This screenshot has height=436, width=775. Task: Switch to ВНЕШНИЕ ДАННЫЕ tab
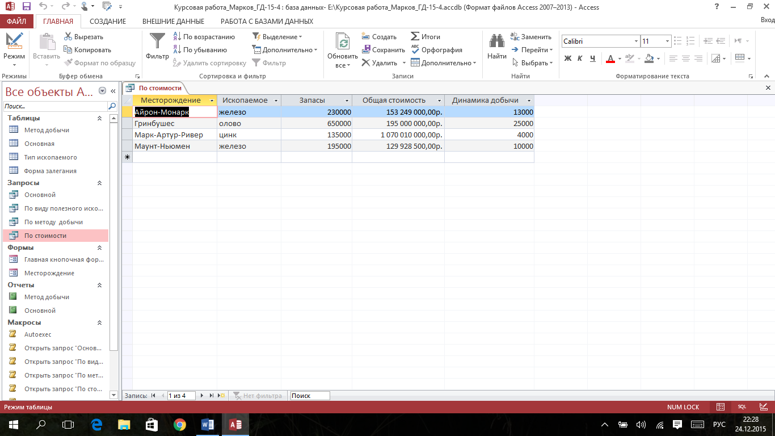click(x=173, y=21)
